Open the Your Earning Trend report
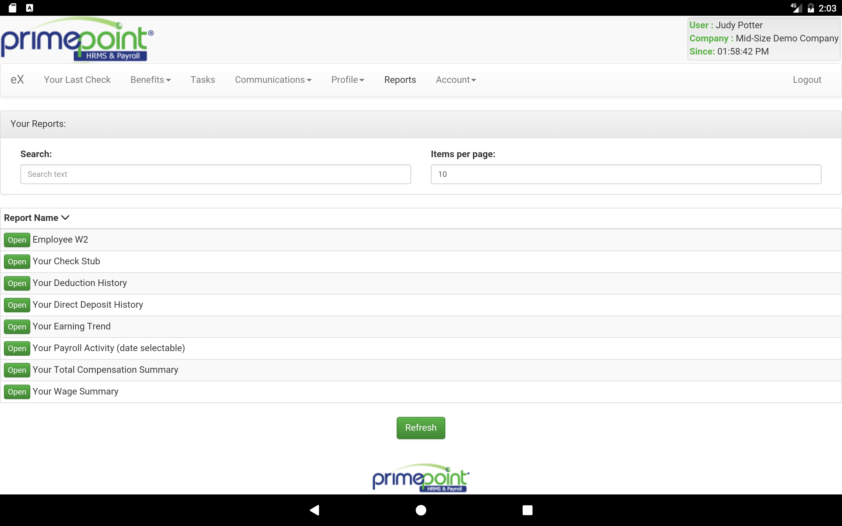 [x=17, y=327]
